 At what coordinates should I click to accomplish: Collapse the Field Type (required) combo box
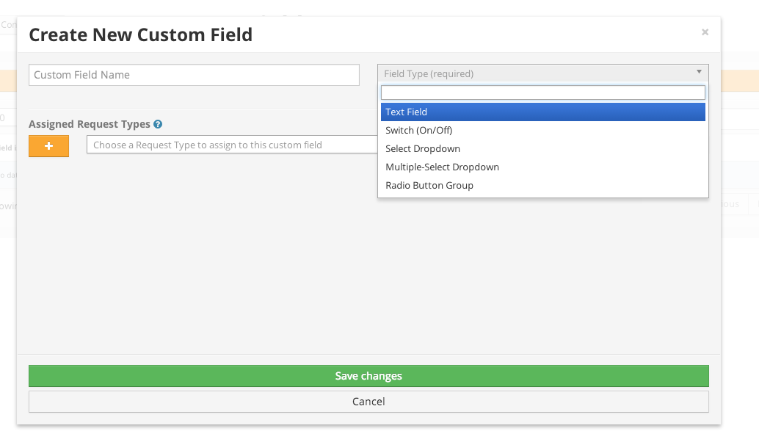click(x=542, y=73)
